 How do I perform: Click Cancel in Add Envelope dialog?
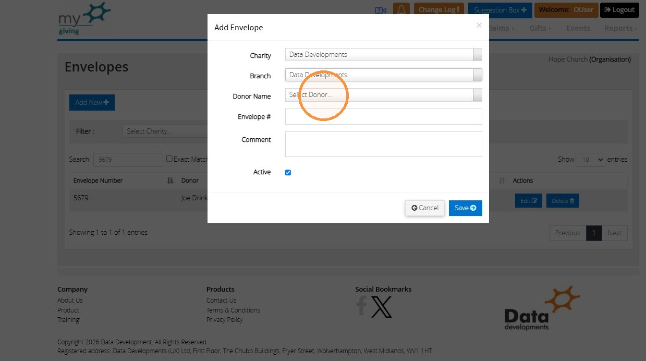425,208
